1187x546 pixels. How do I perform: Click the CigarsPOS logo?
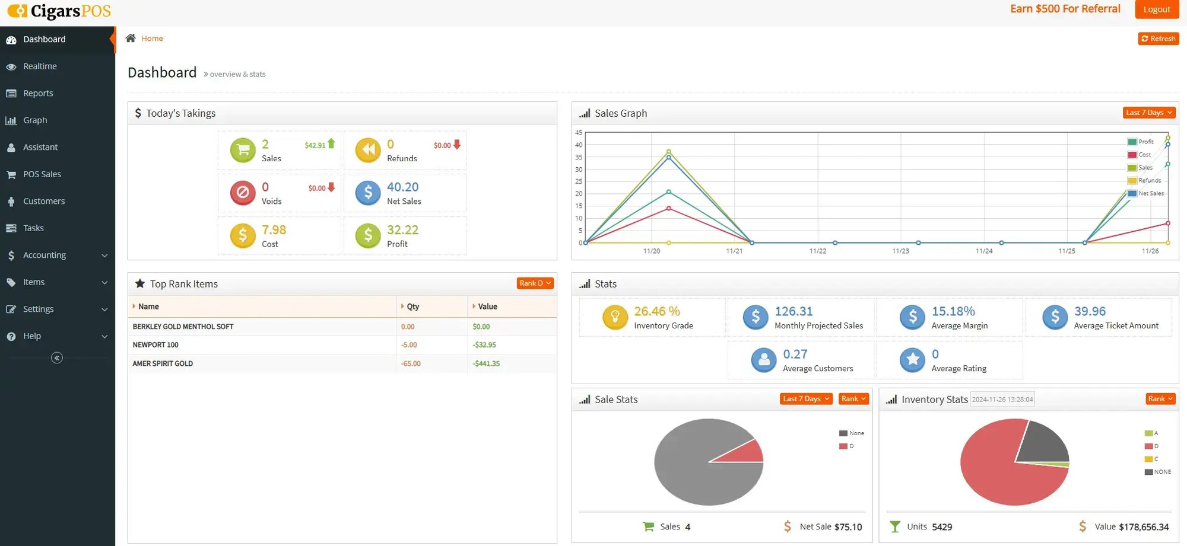pos(59,11)
